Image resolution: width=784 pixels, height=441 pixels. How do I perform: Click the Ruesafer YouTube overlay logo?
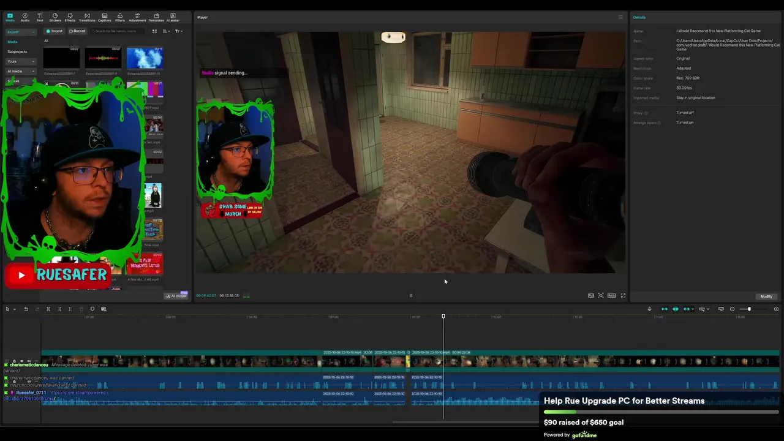[58, 275]
